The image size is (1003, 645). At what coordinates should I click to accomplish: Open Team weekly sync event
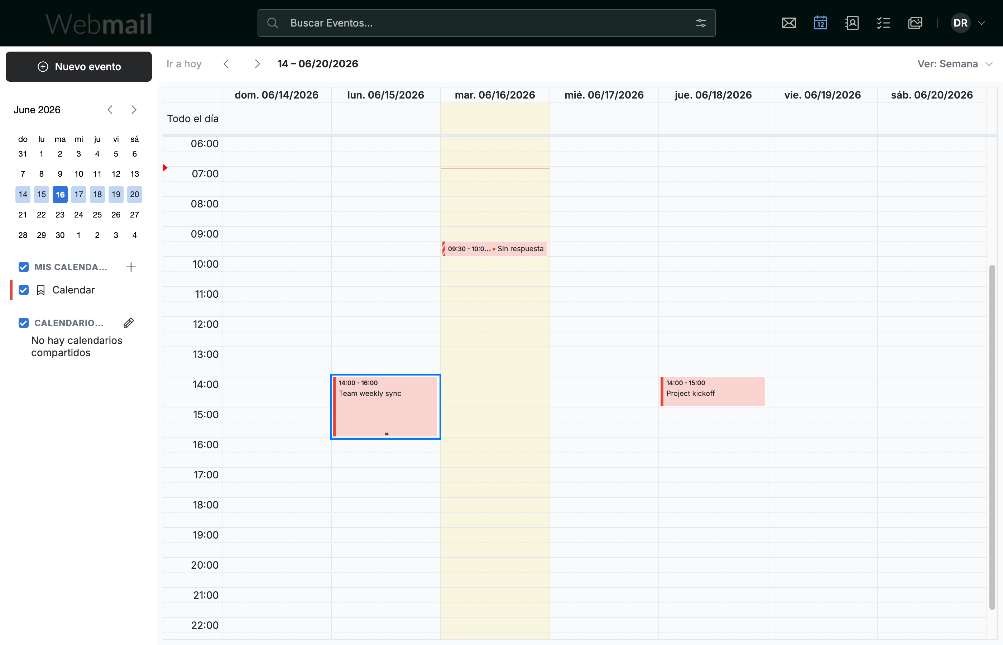tap(385, 407)
